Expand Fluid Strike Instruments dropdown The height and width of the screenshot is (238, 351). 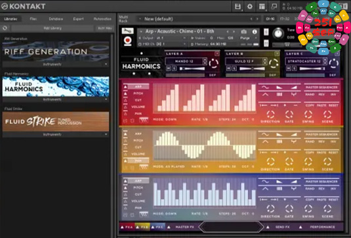[106, 134]
